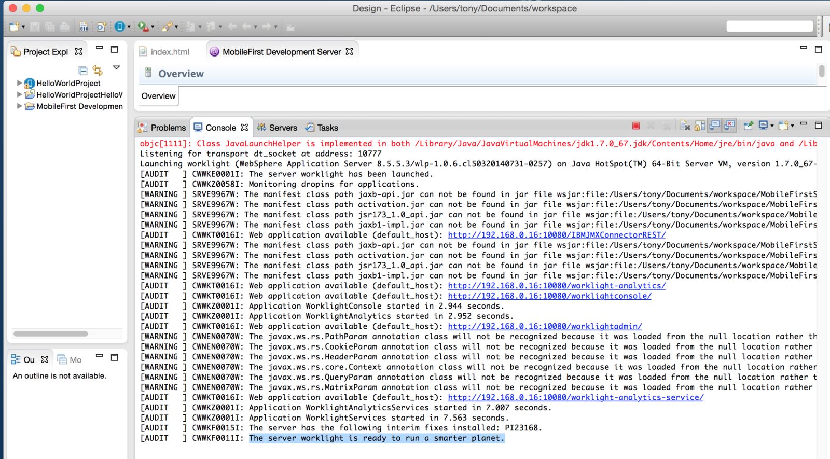Minimize the Outline panel
The width and height of the screenshot is (830, 459).
[100, 356]
